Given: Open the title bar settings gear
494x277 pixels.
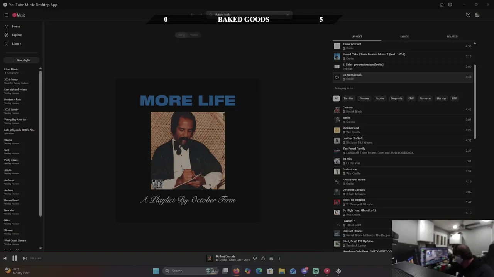Looking at the screenshot, I should pos(450,5).
